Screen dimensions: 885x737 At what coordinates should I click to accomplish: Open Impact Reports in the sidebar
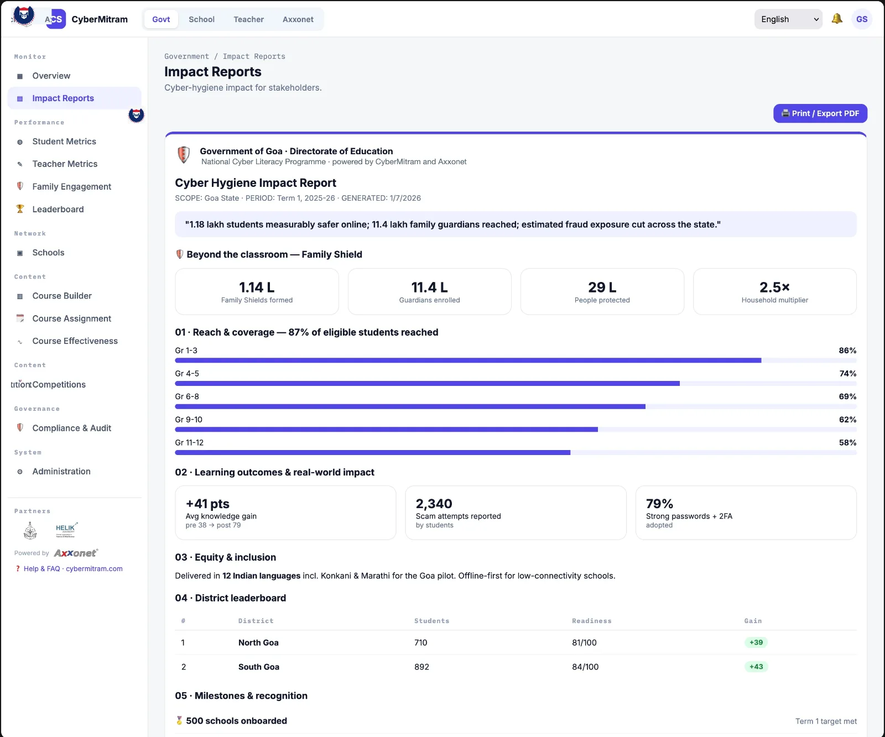click(x=75, y=98)
